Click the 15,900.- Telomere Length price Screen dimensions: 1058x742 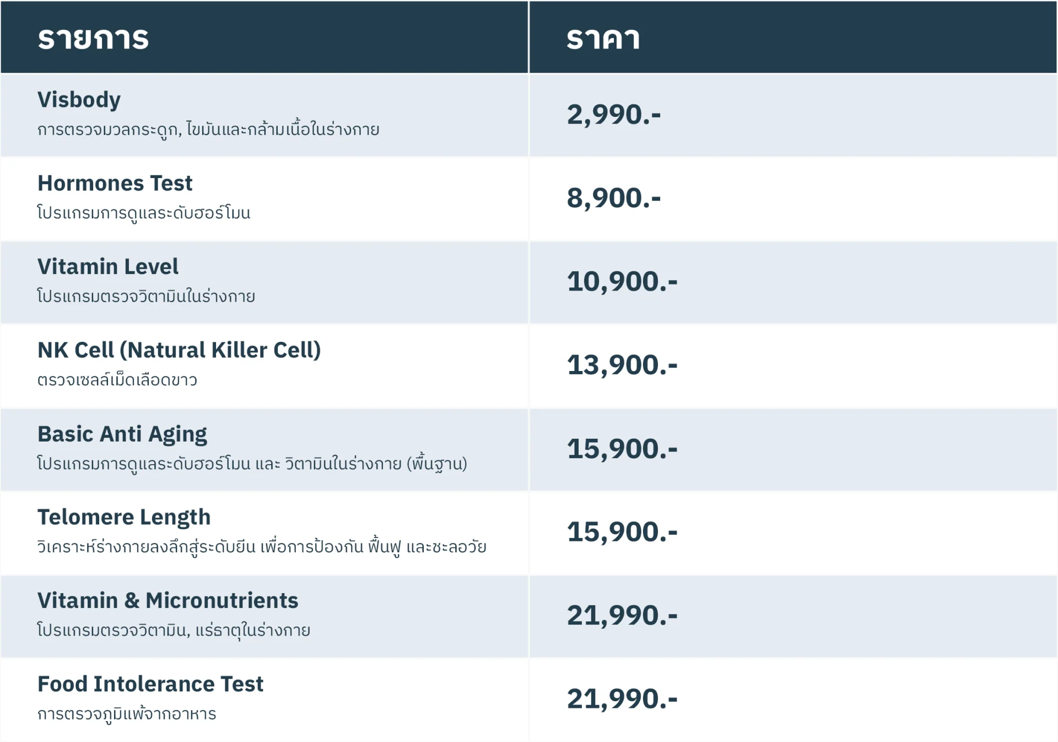pyautogui.click(x=622, y=532)
